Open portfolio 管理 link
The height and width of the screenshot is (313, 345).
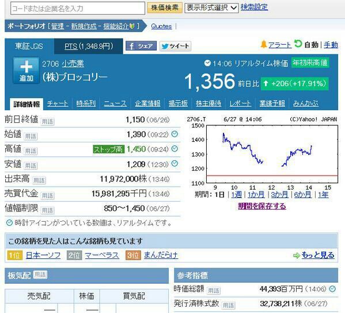[x=58, y=26]
